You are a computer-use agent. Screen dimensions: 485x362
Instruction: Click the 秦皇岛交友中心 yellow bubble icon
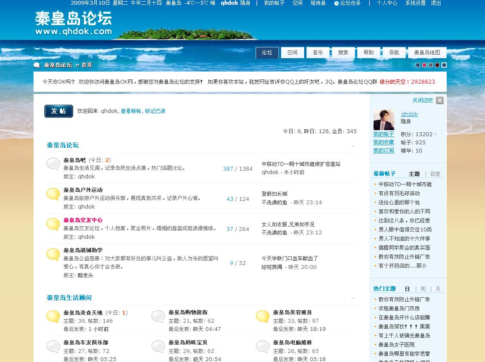coord(53,224)
